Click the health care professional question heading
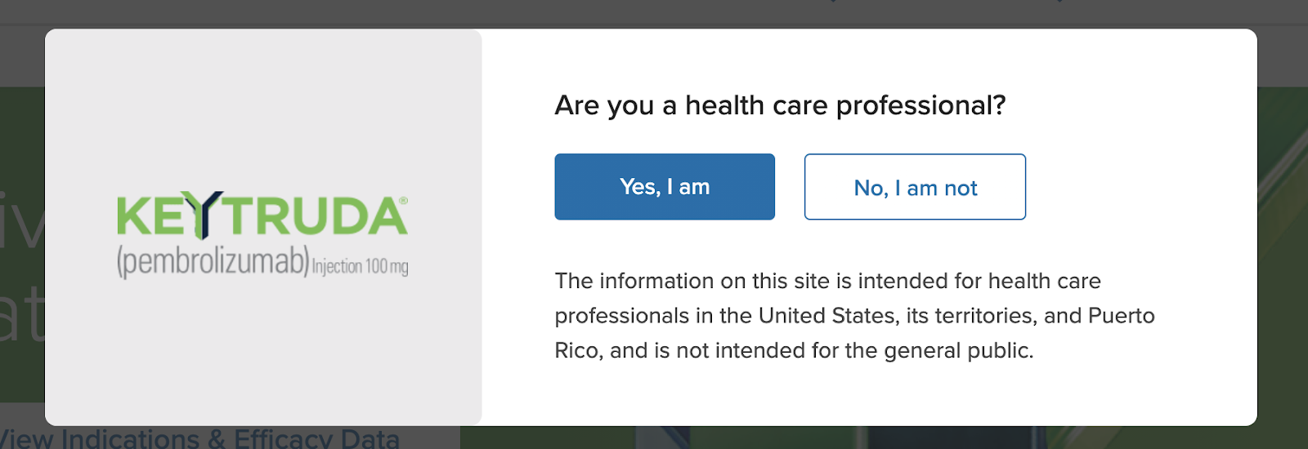 point(780,105)
